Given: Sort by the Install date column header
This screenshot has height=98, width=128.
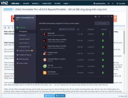Looking at the screenshot, I should 91,29.
